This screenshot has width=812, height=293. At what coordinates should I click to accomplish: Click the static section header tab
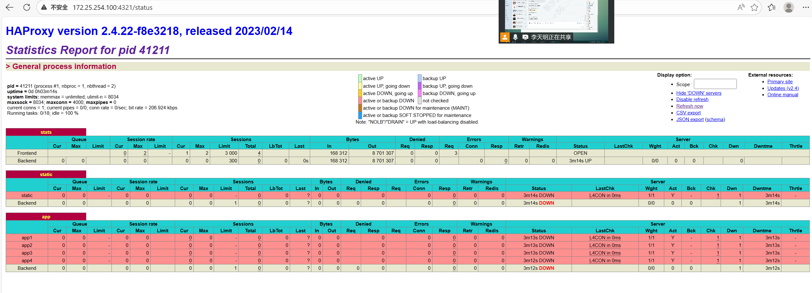[x=46, y=174]
